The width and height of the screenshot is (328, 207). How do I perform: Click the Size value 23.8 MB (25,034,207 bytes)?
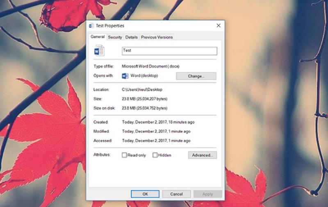[x=145, y=99]
